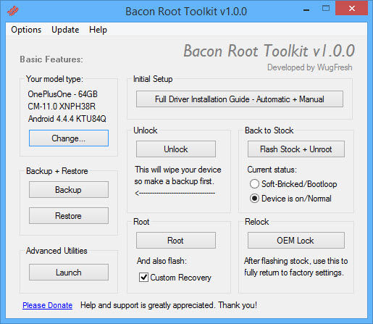Click the 'Basic Features:' heading
The image size is (373, 324).
(x=51, y=59)
